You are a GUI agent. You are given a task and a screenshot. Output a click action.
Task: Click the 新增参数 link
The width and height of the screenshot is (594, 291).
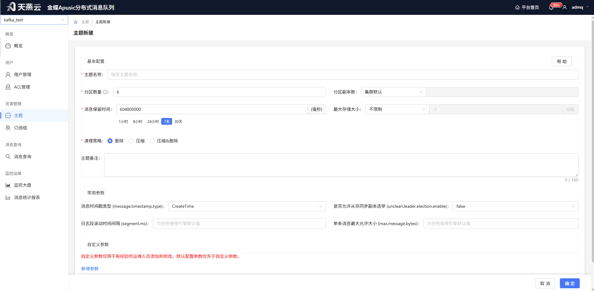point(90,269)
